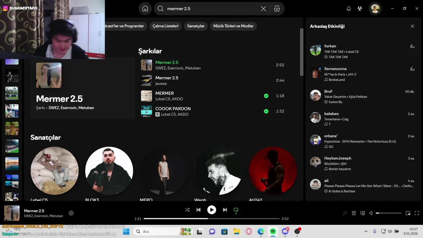This screenshot has height=238, width=423.
Task: Seek within the song progress bar
Action: click(x=211, y=218)
